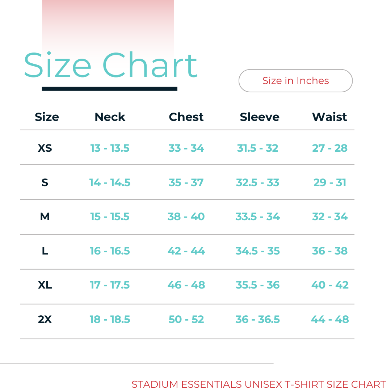Click sleeve value 31.5 - 32

[257, 148]
